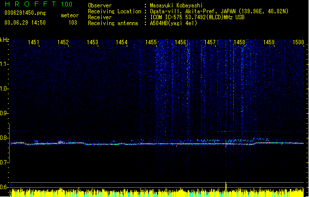Click the kHz unit label
The image size is (309, 197).
point(4,40)
